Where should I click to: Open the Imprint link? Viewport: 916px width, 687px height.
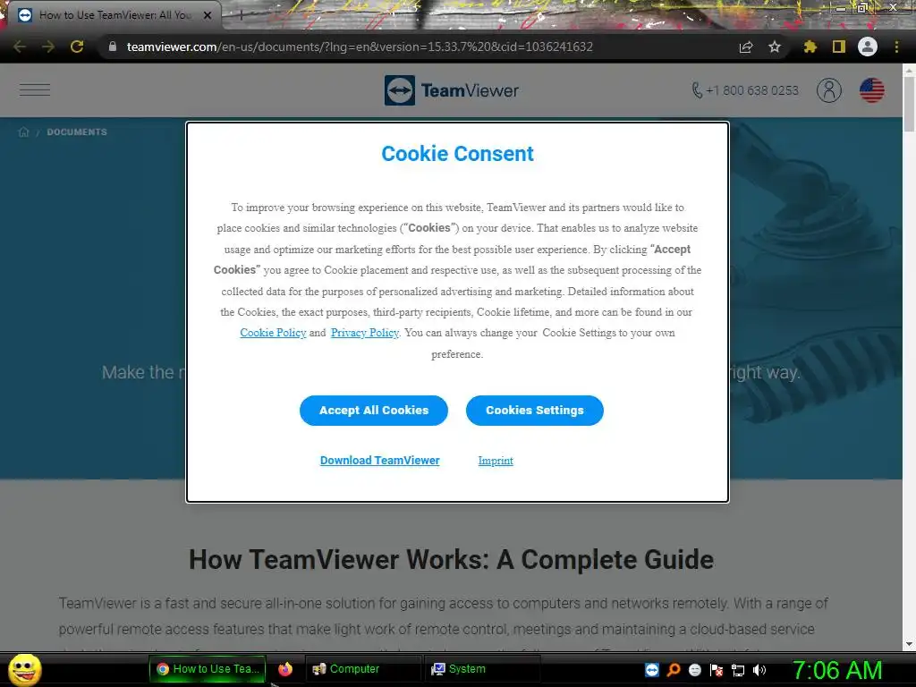click(x=496, y=461)
